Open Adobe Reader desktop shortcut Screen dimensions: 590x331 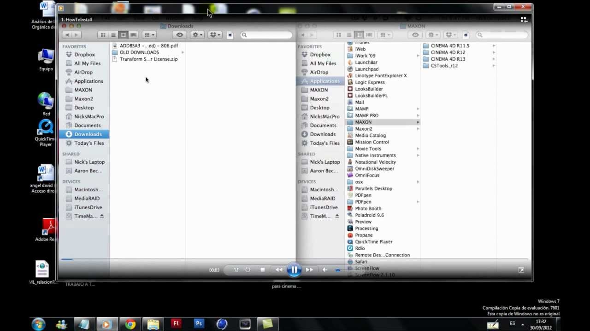[46, 230]
